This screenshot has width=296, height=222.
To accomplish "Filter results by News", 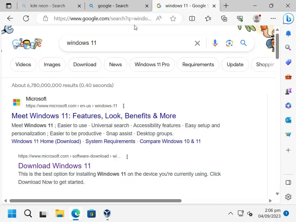I will 116,64.
